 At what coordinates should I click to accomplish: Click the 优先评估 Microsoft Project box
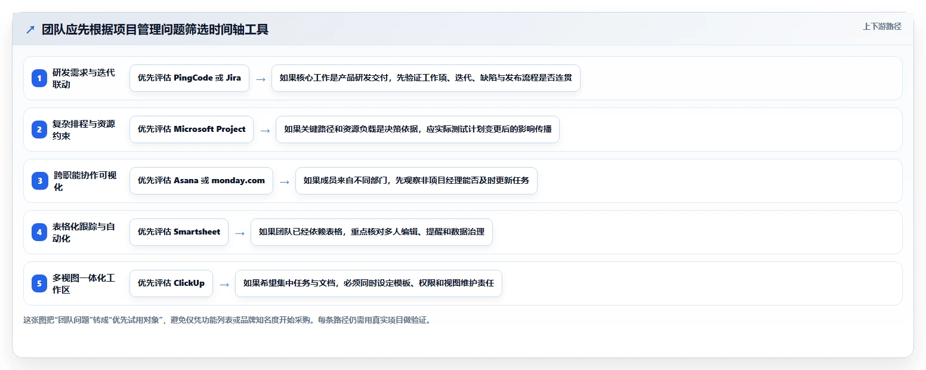pyautogui.click(x=192, y=129)
